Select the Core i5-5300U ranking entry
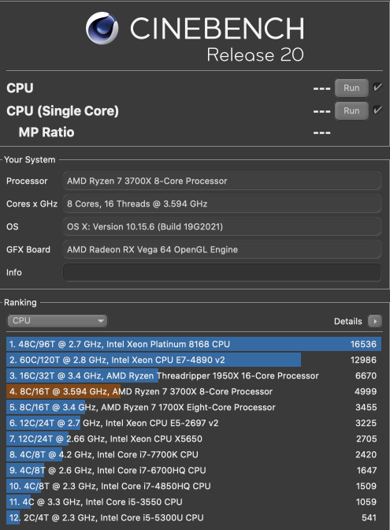 tap(194, 518)
